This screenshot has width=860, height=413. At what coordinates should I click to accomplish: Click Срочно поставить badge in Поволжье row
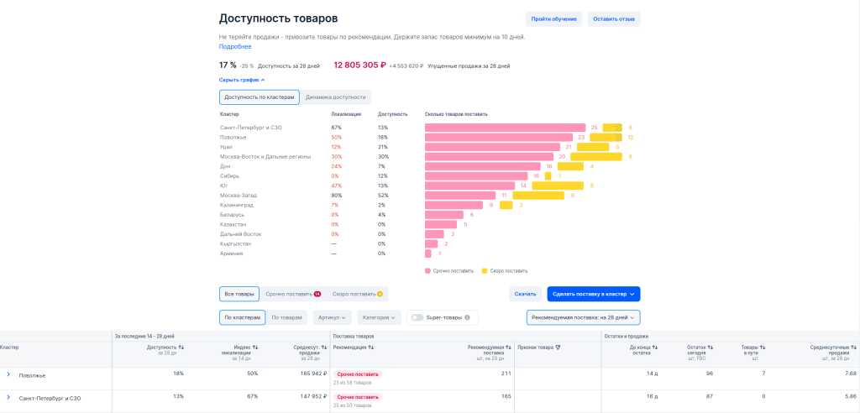point(358,374)
